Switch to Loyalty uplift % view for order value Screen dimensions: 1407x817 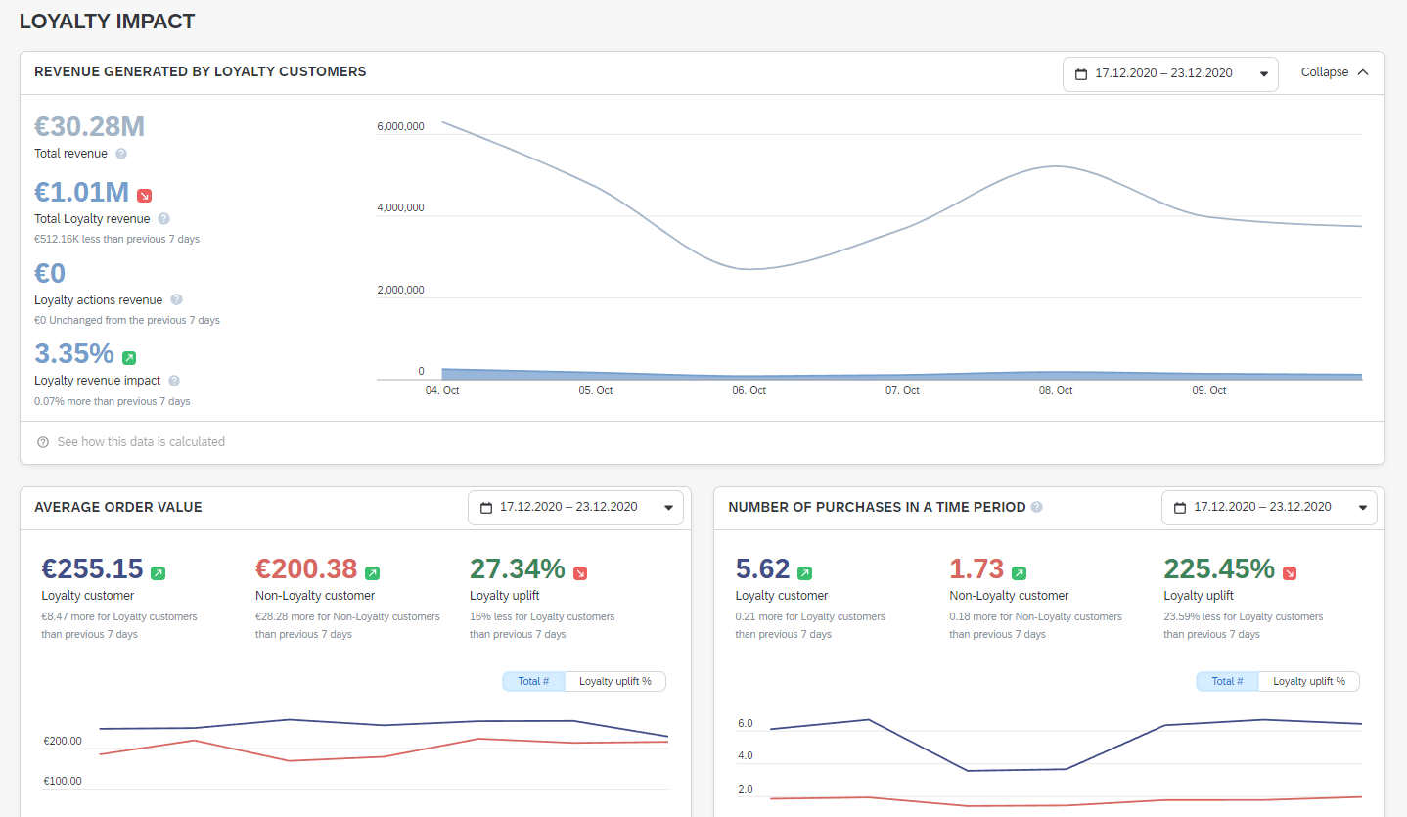click(615, 681)
